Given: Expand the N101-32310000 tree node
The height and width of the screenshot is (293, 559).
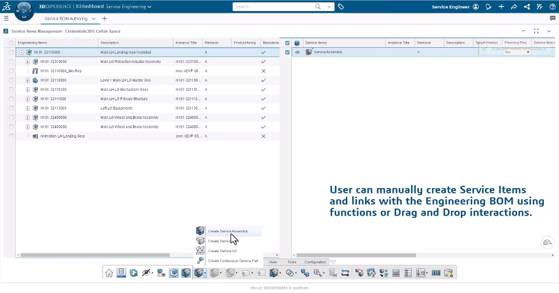Looking at the screenshot, I should (28, 62).
